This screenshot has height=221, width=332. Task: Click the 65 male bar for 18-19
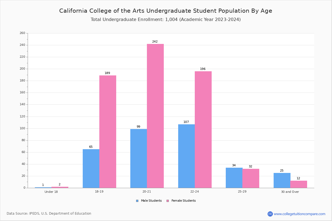tap(91, 169)
